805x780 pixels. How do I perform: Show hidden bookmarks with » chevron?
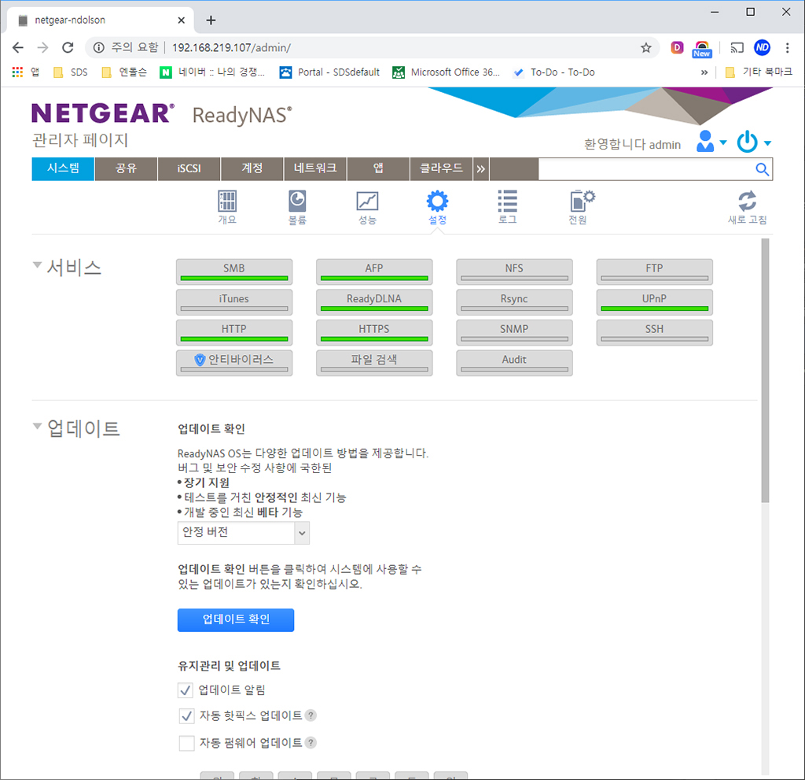(x=704, y=72)
